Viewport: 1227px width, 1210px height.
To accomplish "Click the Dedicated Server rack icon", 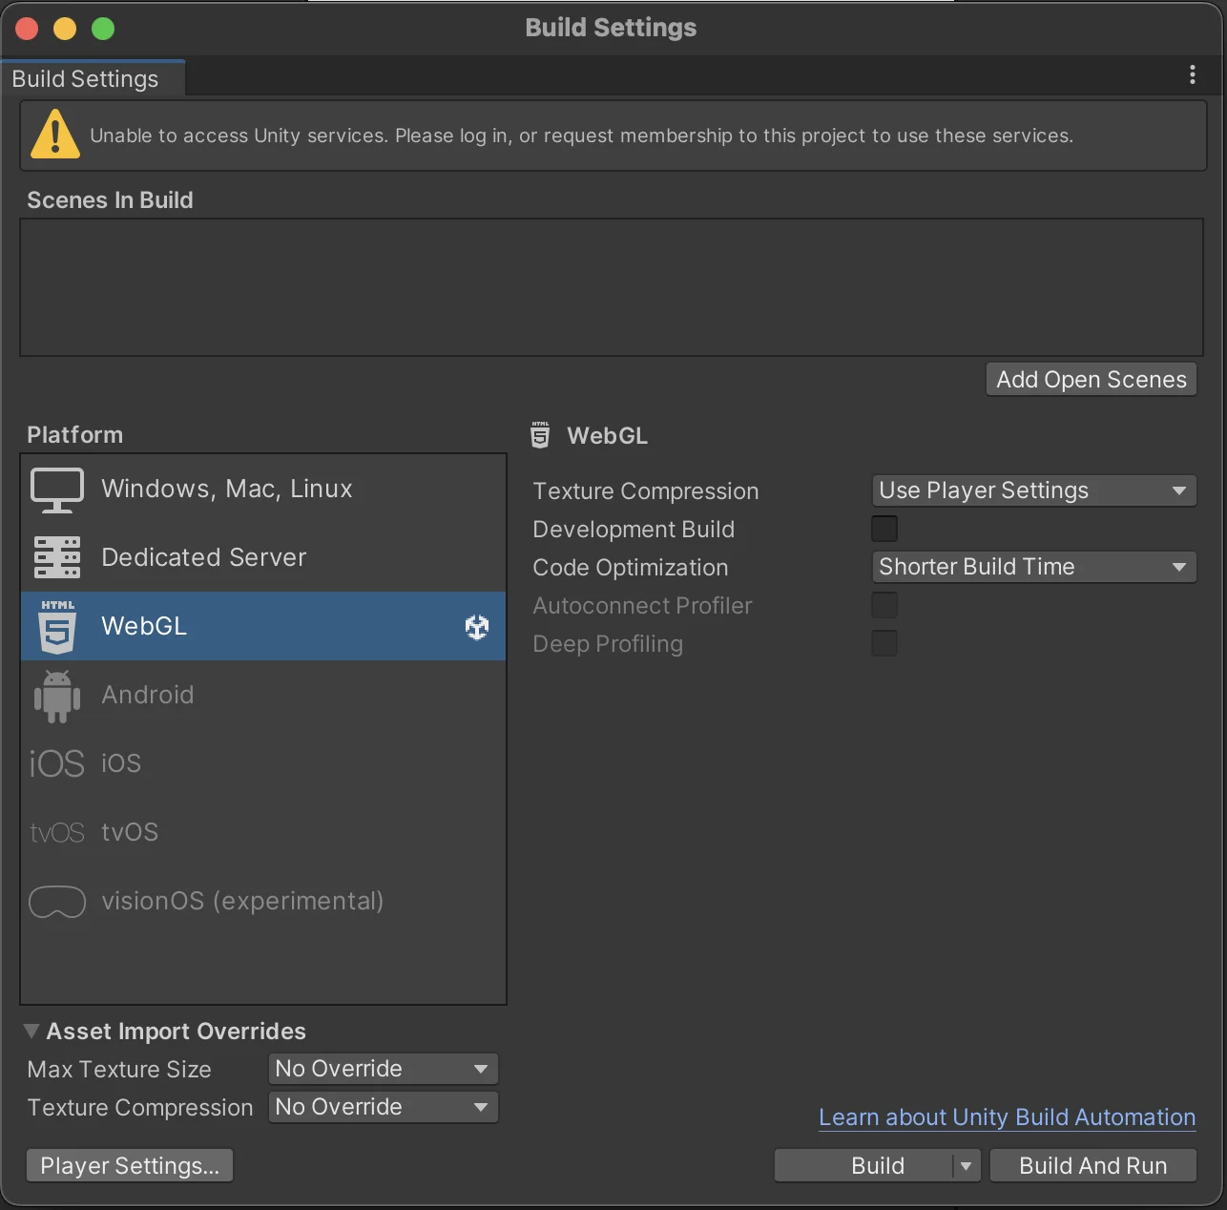I will pyautogui.click(x=57, y=557).
